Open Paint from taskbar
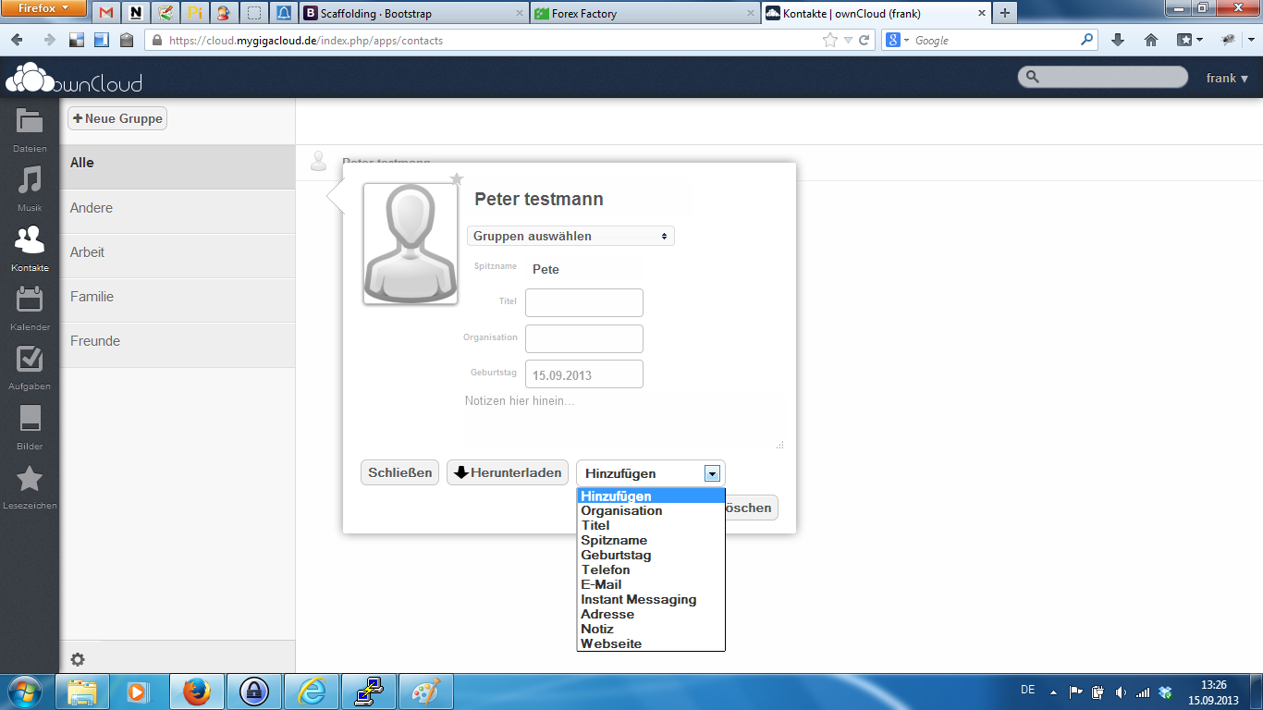This screenshot has height=710, width=1263. (426, 692)
